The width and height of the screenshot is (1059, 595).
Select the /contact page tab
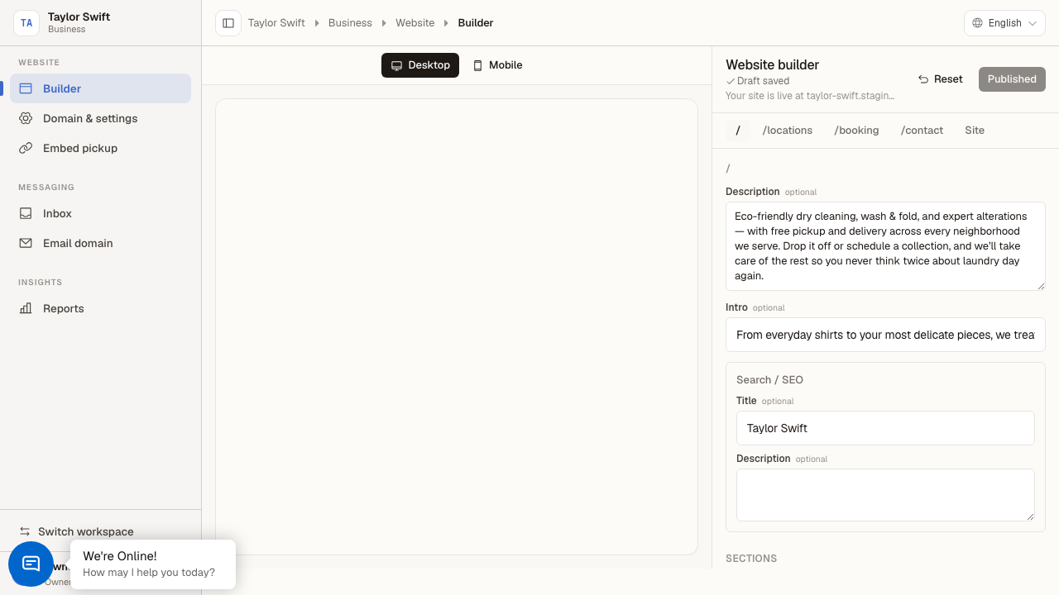(922, 130)
